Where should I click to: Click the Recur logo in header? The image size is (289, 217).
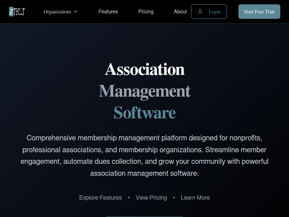(x=17, y=12)
